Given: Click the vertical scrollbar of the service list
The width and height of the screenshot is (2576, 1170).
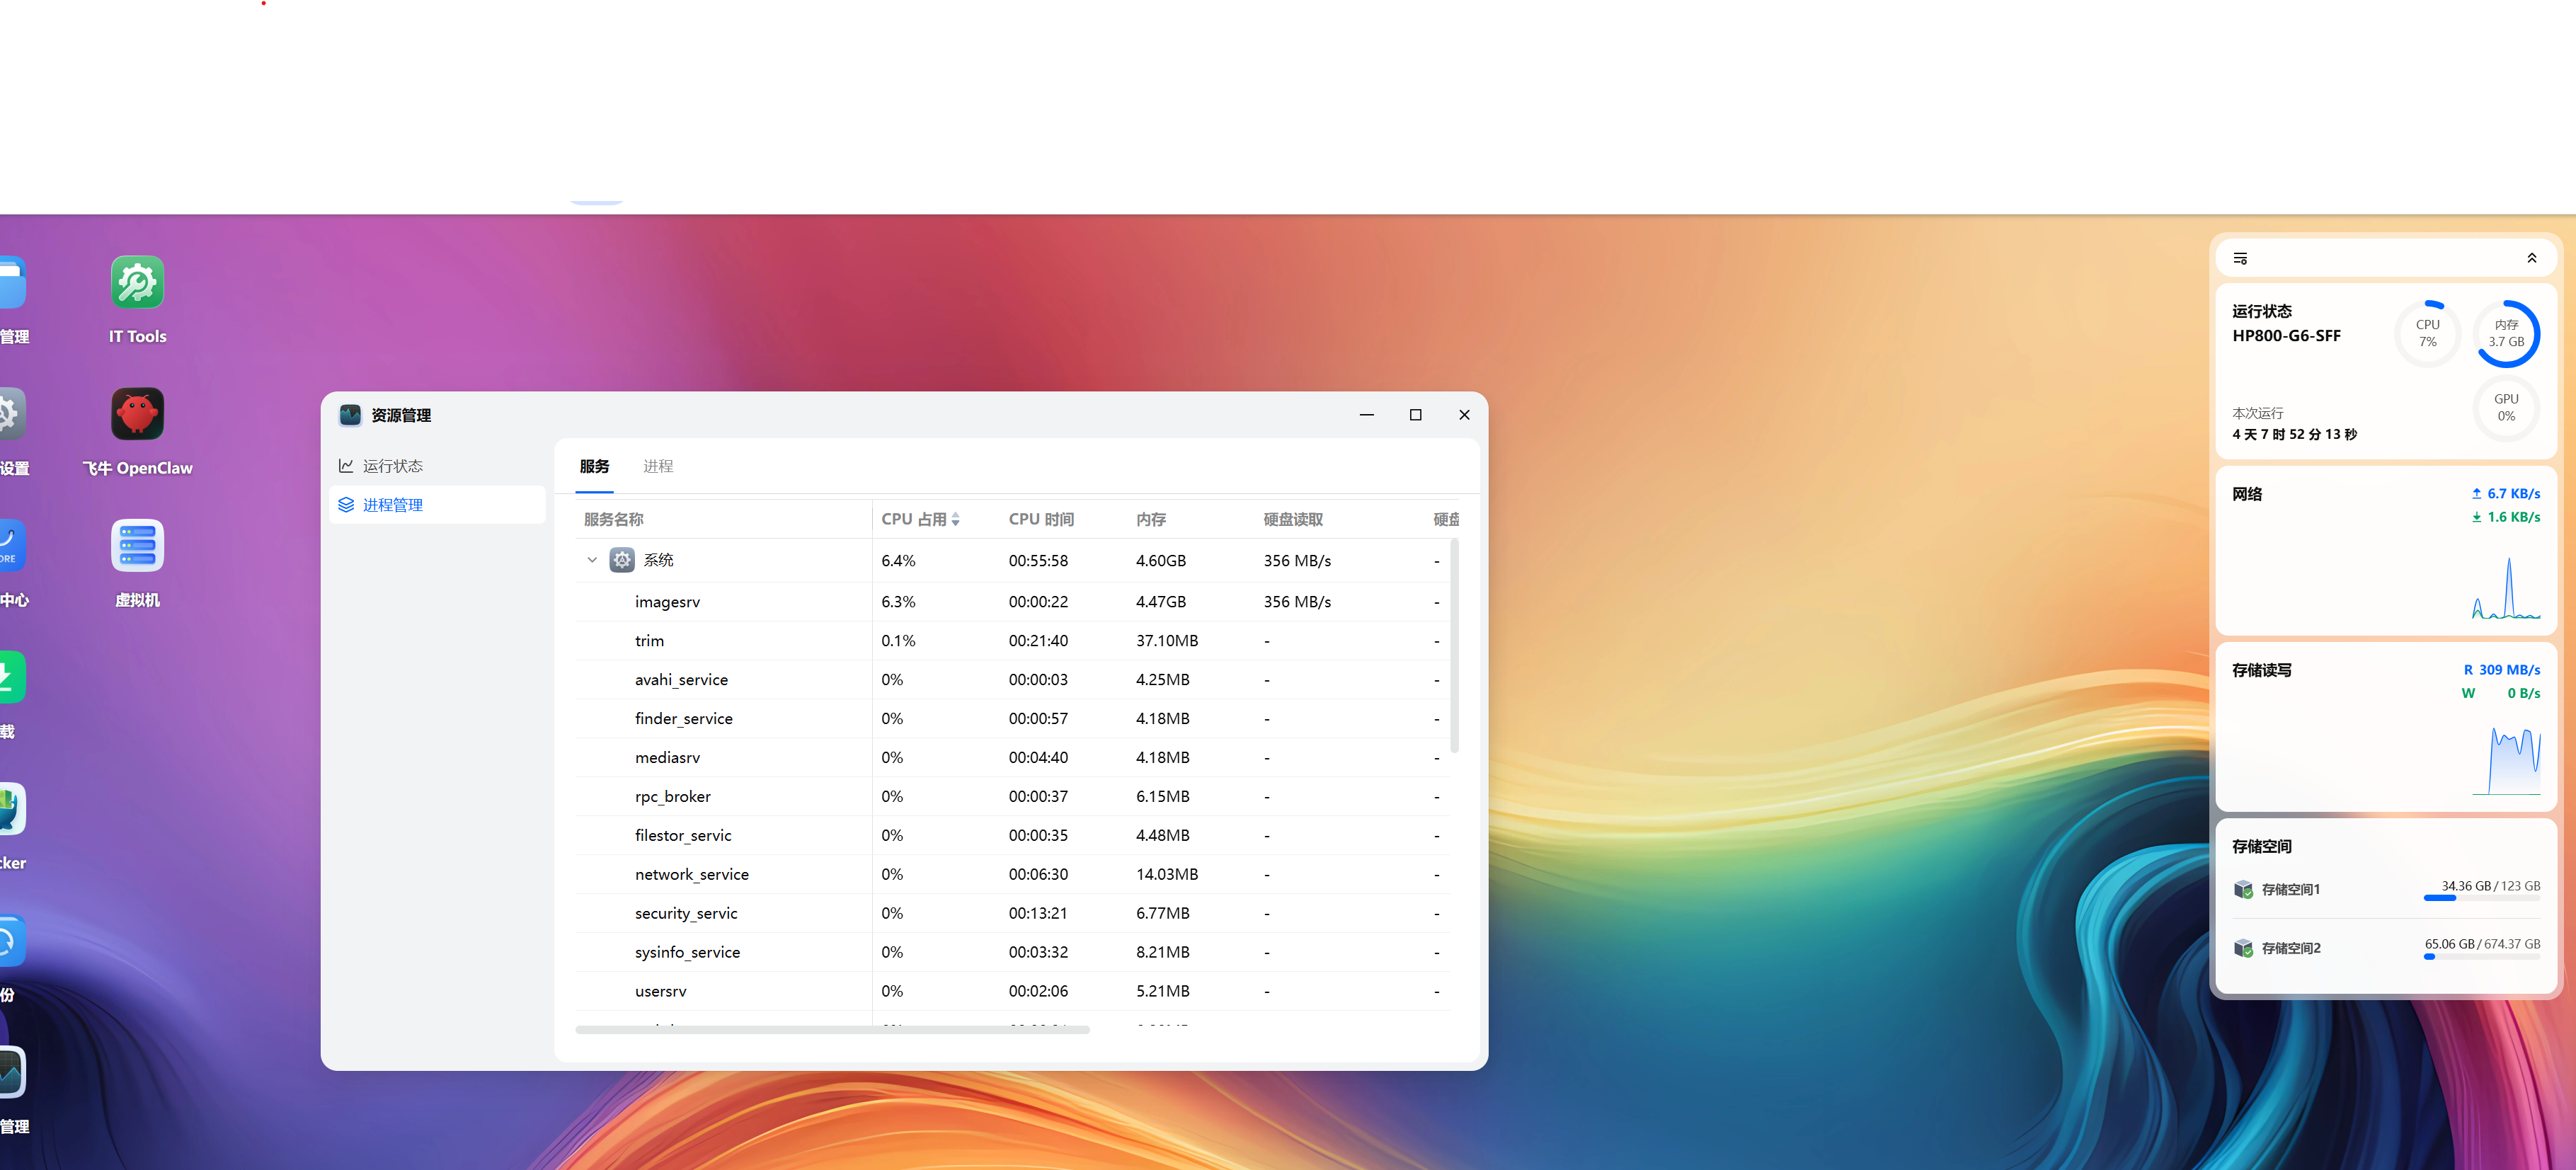Looking at the screenshot, I should pyautogui.click(x=1454, y=646).
